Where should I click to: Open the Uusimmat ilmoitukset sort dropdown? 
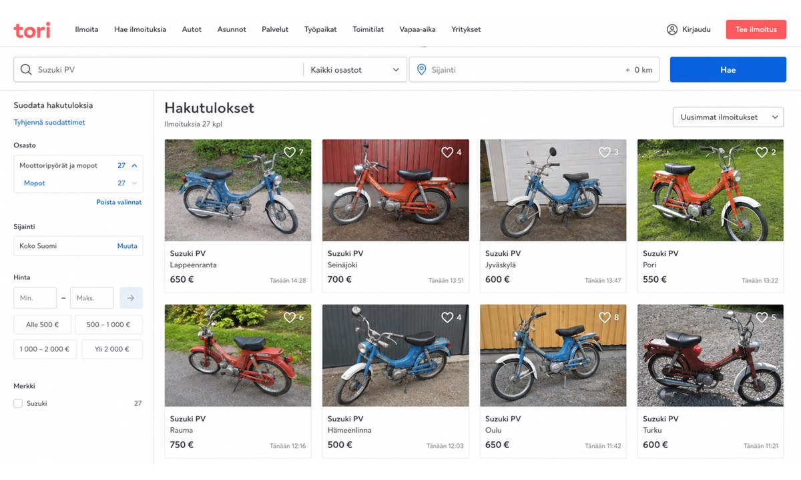click(x=728, y=117)
